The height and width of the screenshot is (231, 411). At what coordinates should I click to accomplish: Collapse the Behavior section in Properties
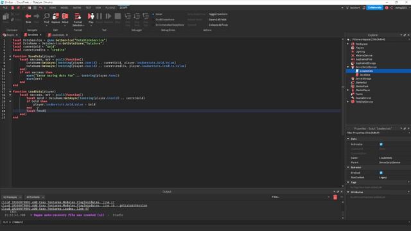[348, 167]
